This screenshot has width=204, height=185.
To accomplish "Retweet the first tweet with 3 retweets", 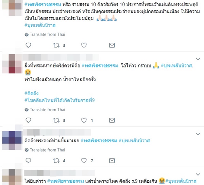I will 56,45.
